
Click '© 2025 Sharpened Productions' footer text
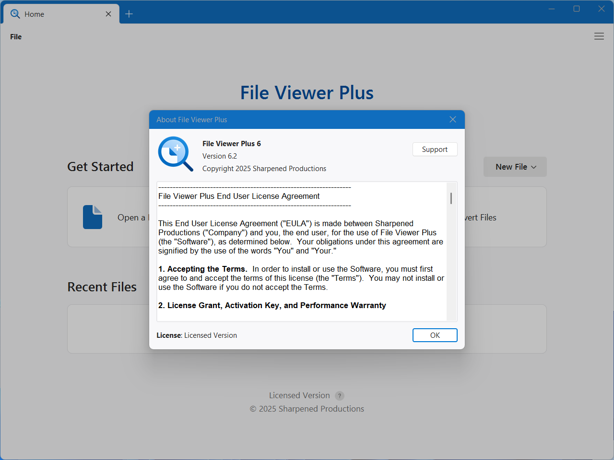[x=307, y=409]
